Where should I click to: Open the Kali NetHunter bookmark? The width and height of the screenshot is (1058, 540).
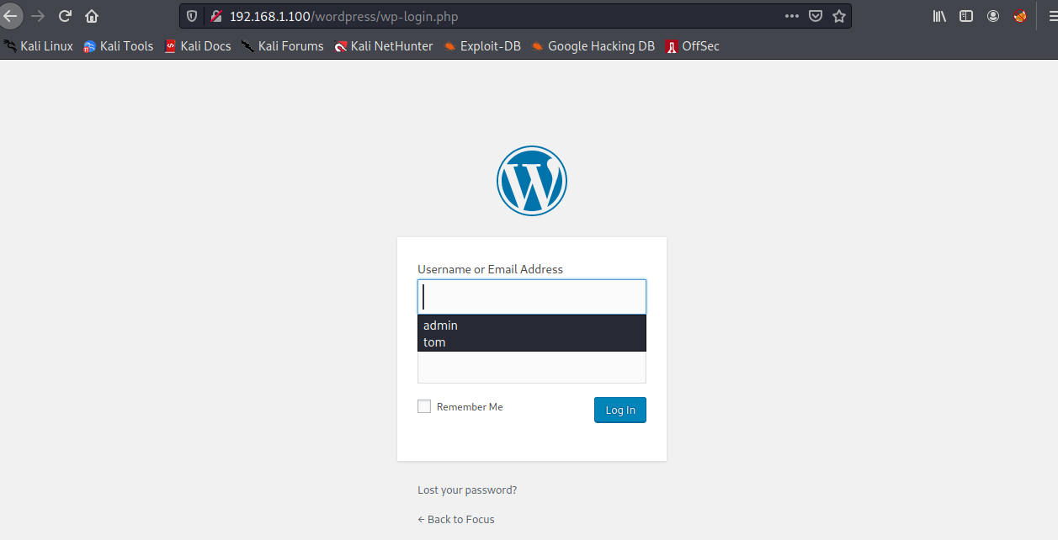[x=384, y=46]
